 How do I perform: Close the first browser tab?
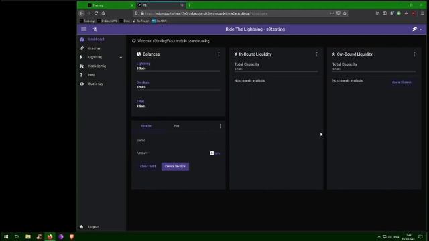[132, 5]
